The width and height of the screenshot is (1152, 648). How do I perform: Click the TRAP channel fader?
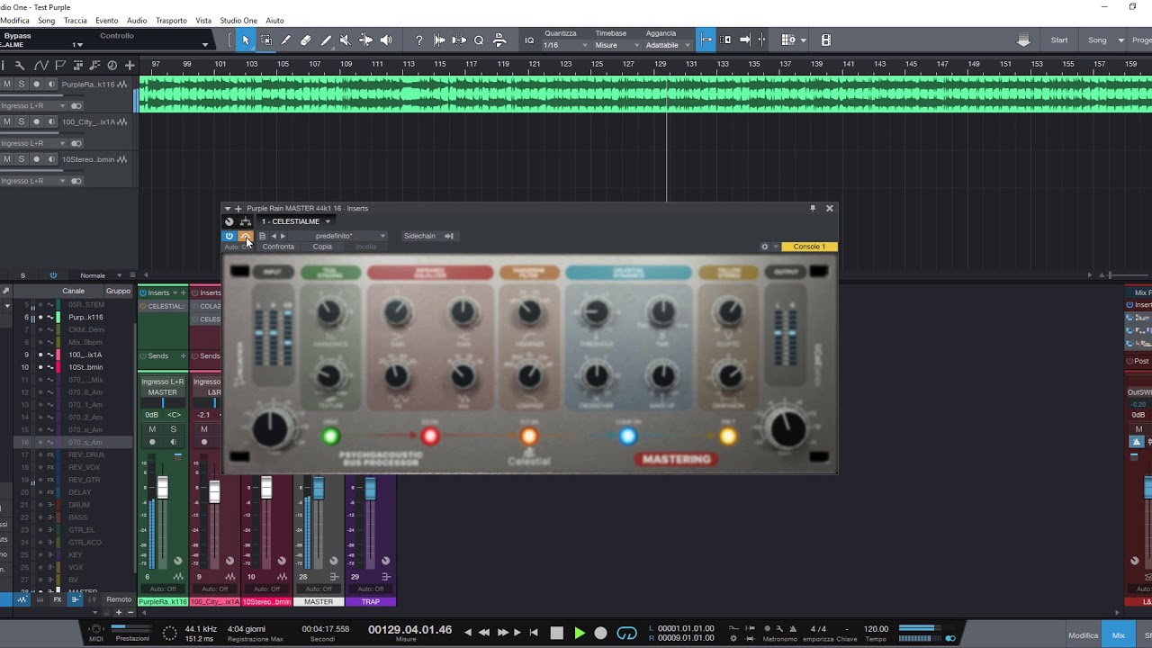(370, 489)
